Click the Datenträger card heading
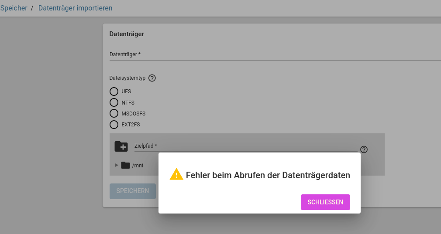441x234 pixels. (x=127, y=34)
